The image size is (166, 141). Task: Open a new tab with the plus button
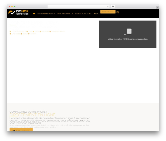[x=157, y=7]
